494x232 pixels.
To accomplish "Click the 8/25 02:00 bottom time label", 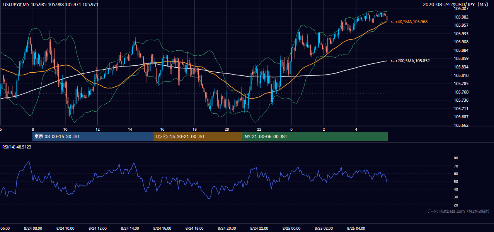I will coord(324,228).
